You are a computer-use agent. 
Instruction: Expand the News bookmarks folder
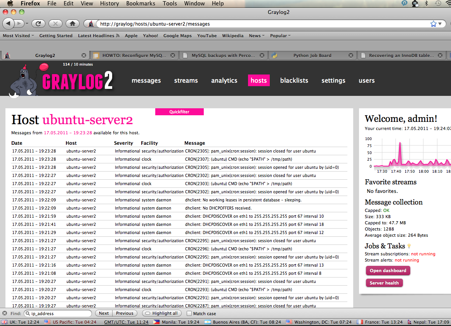click(x=257, y=36)
